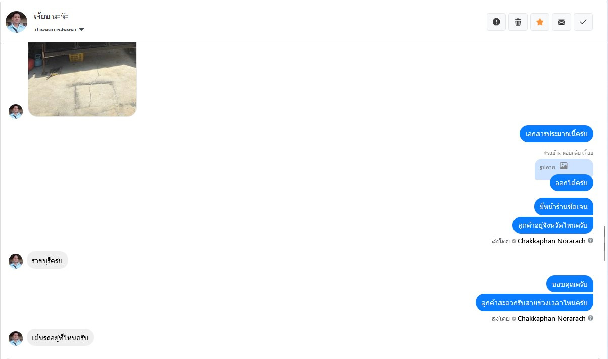The width and height of the screenshot is (608, 359).
Task: Click the spam report exclamation icon
Action: point(496,22)
